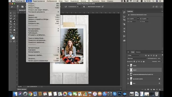Image resolution: width=172 pixels, height=97 pixels.
Task: Open the white background color swatch
Action: 14,38
